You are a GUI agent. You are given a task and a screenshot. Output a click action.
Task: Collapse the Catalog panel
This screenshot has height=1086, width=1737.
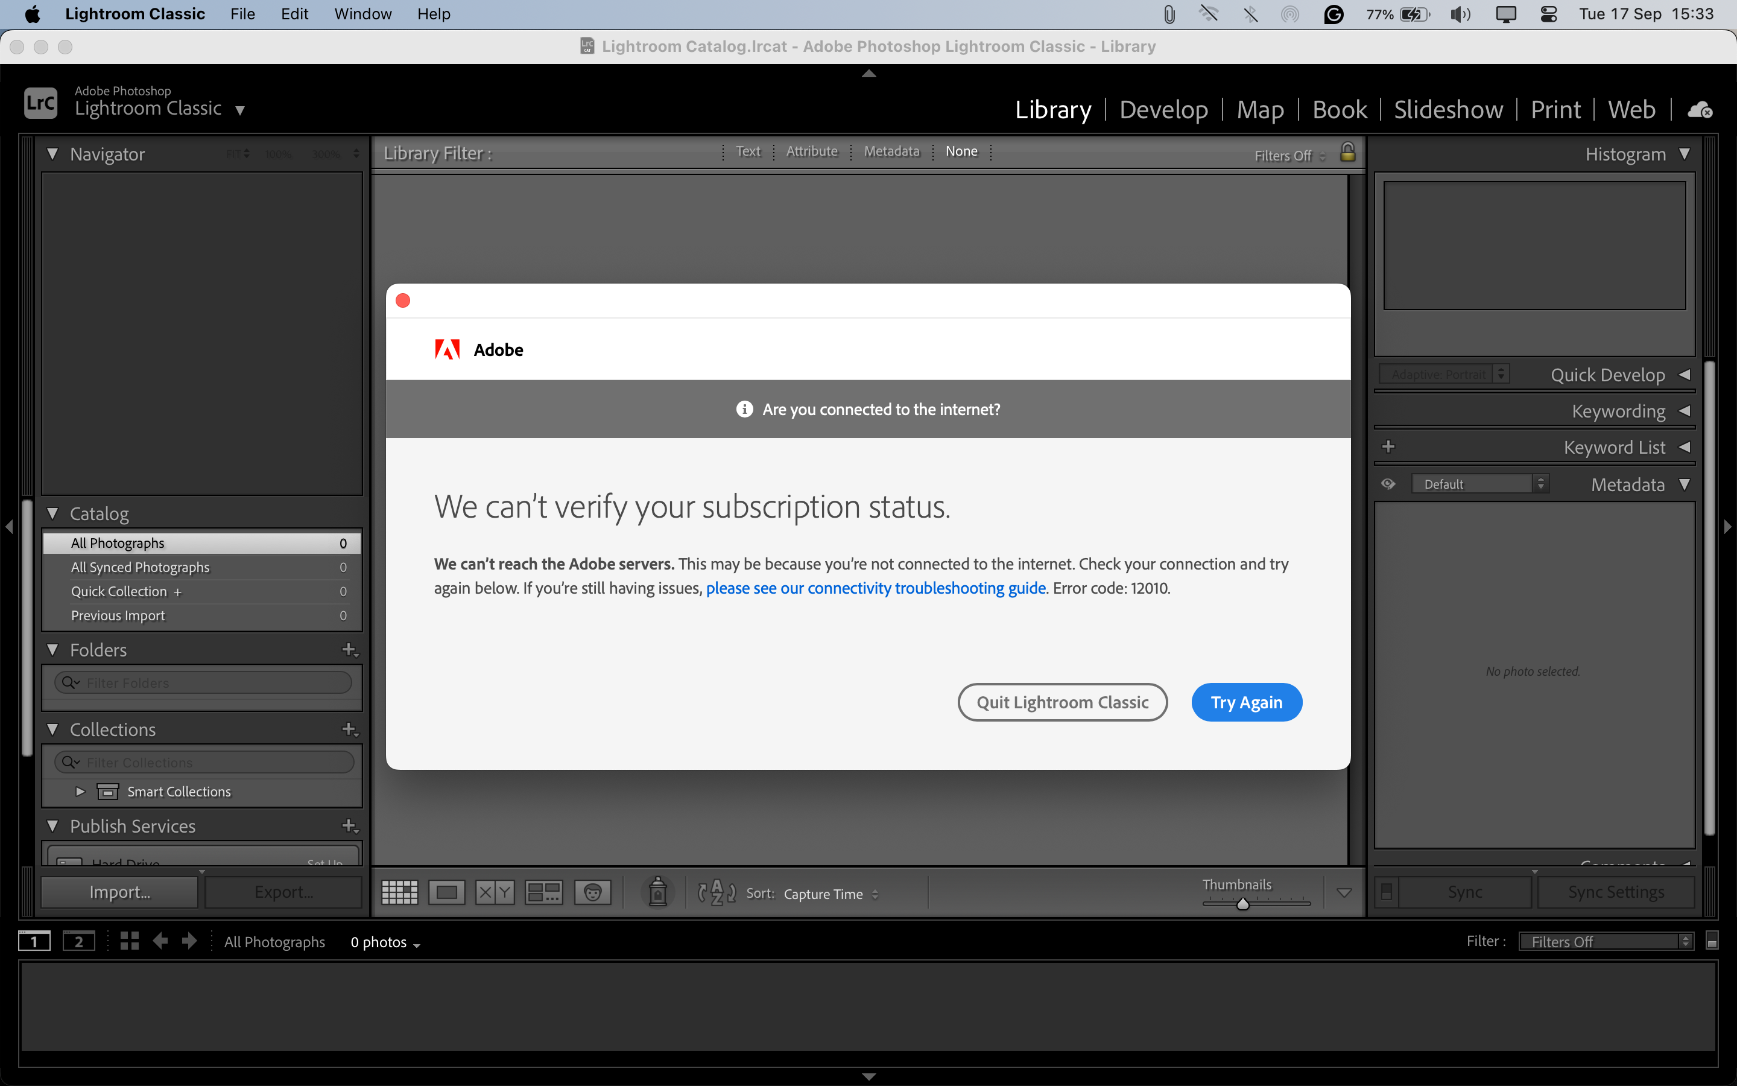[x=52, y=513]
